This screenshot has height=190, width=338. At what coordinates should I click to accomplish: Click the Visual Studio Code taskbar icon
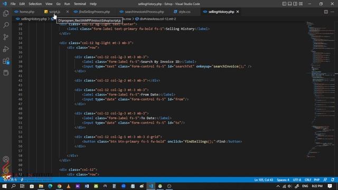[151, 186]
